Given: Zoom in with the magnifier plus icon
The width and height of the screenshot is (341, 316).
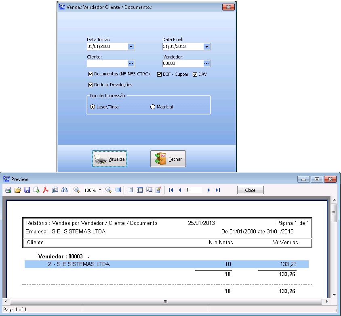Looking at the screenshot, I should [76, 190].
